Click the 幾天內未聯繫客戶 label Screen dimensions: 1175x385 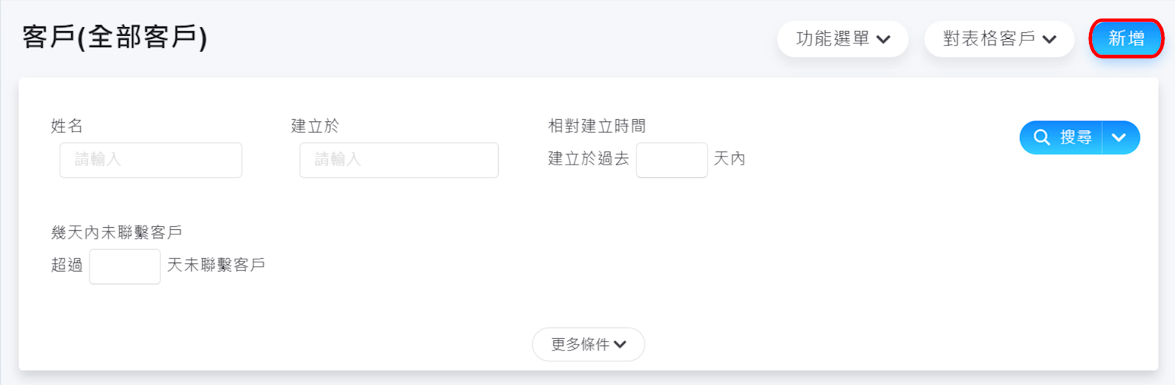[x=117, y=232]
